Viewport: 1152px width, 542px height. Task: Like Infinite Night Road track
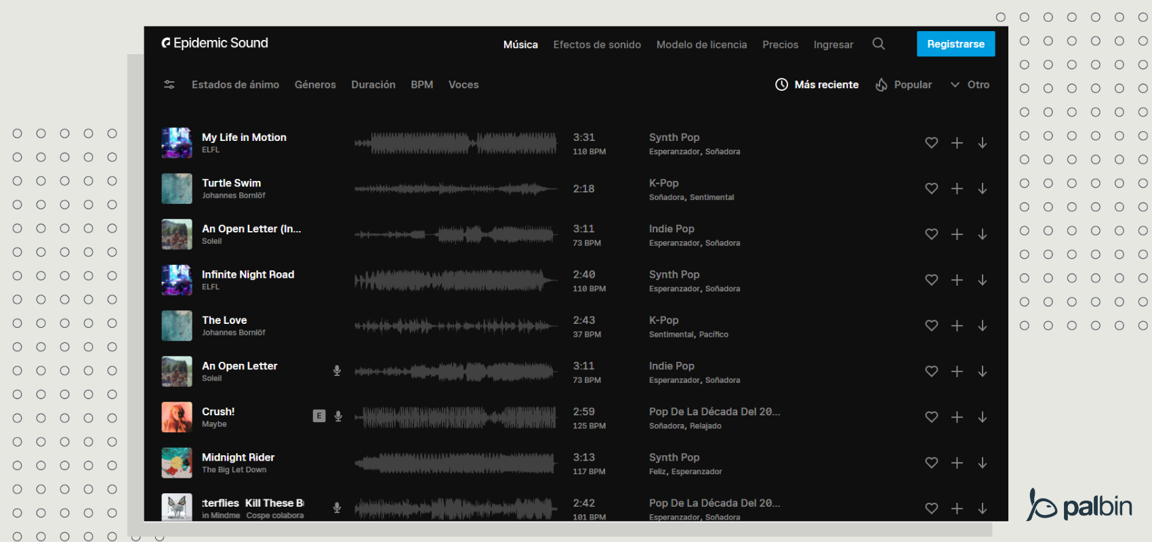click(x=932, y=280)
